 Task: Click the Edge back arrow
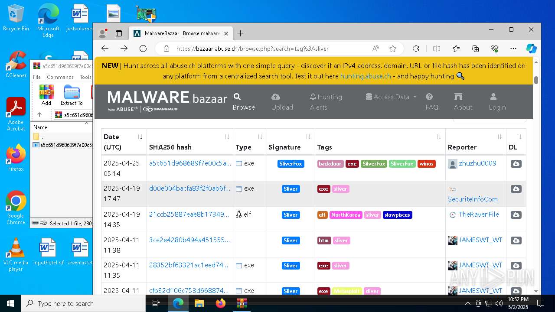[x=104, y=49]
